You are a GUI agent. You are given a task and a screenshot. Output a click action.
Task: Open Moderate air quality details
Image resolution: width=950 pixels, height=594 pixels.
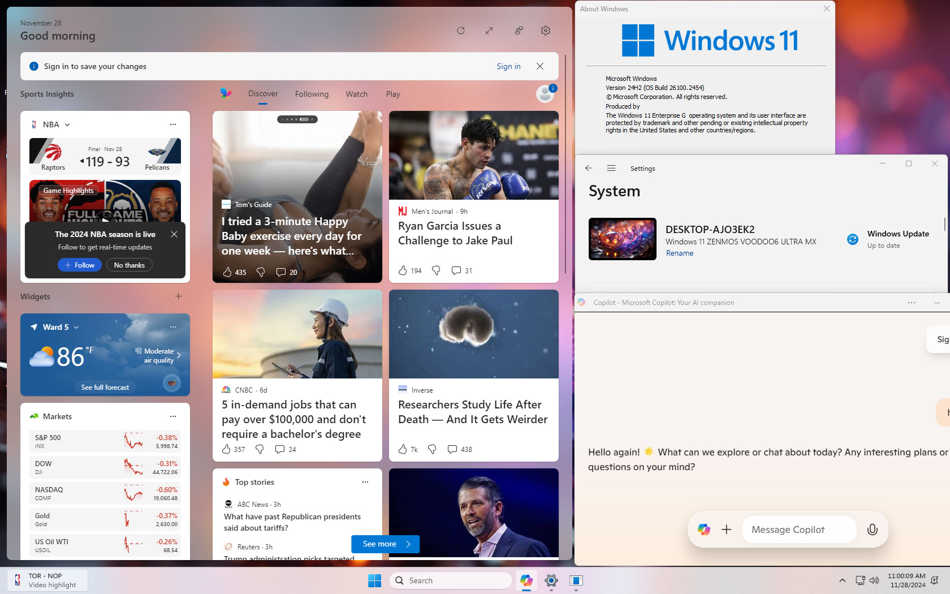click(x=158, y=355)
